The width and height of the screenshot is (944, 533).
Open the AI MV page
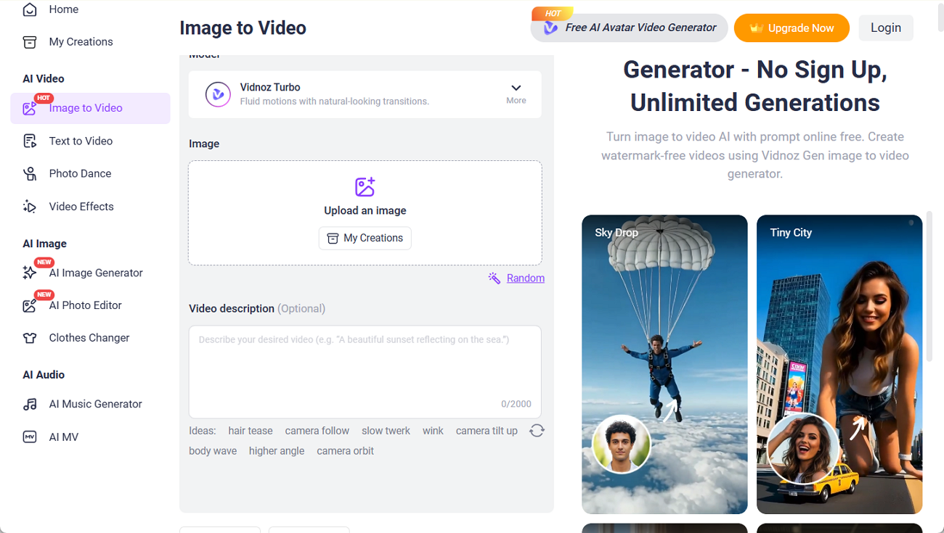[63, 437]
